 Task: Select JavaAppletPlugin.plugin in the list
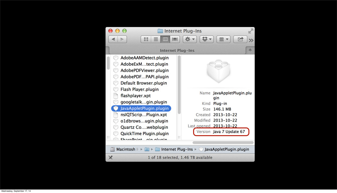tap(141, 109)
